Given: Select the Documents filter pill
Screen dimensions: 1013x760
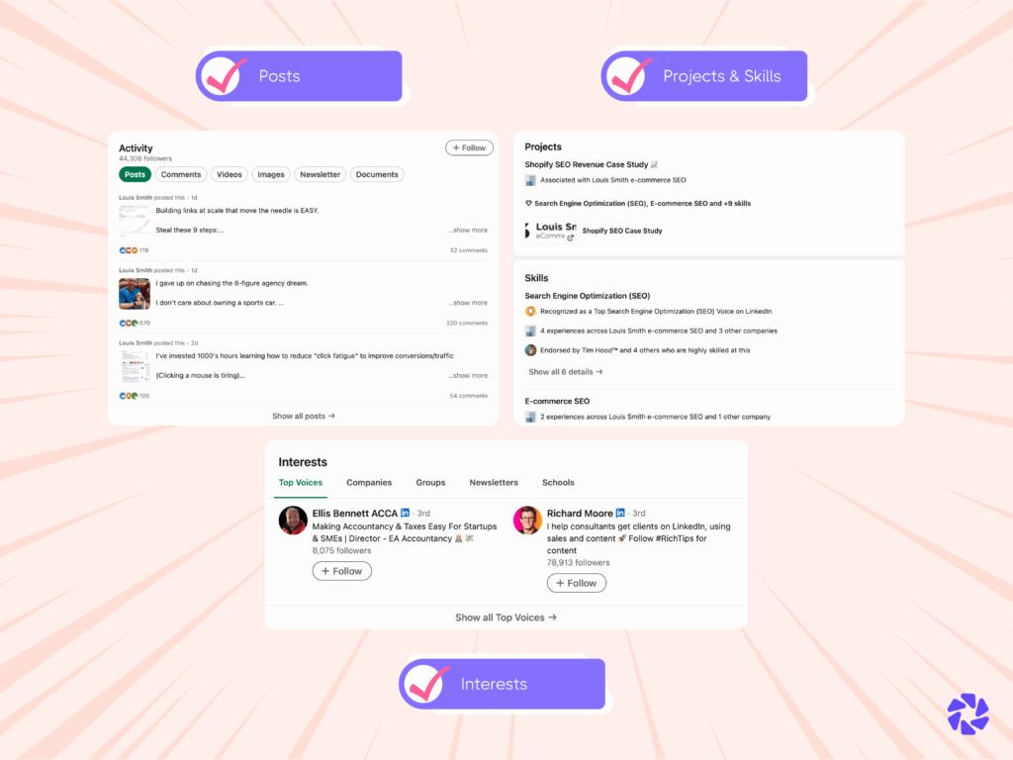Looking at the screenshot, I should 377,174.
